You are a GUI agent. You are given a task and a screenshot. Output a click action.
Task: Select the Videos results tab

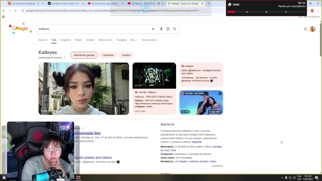coord(78,40)
